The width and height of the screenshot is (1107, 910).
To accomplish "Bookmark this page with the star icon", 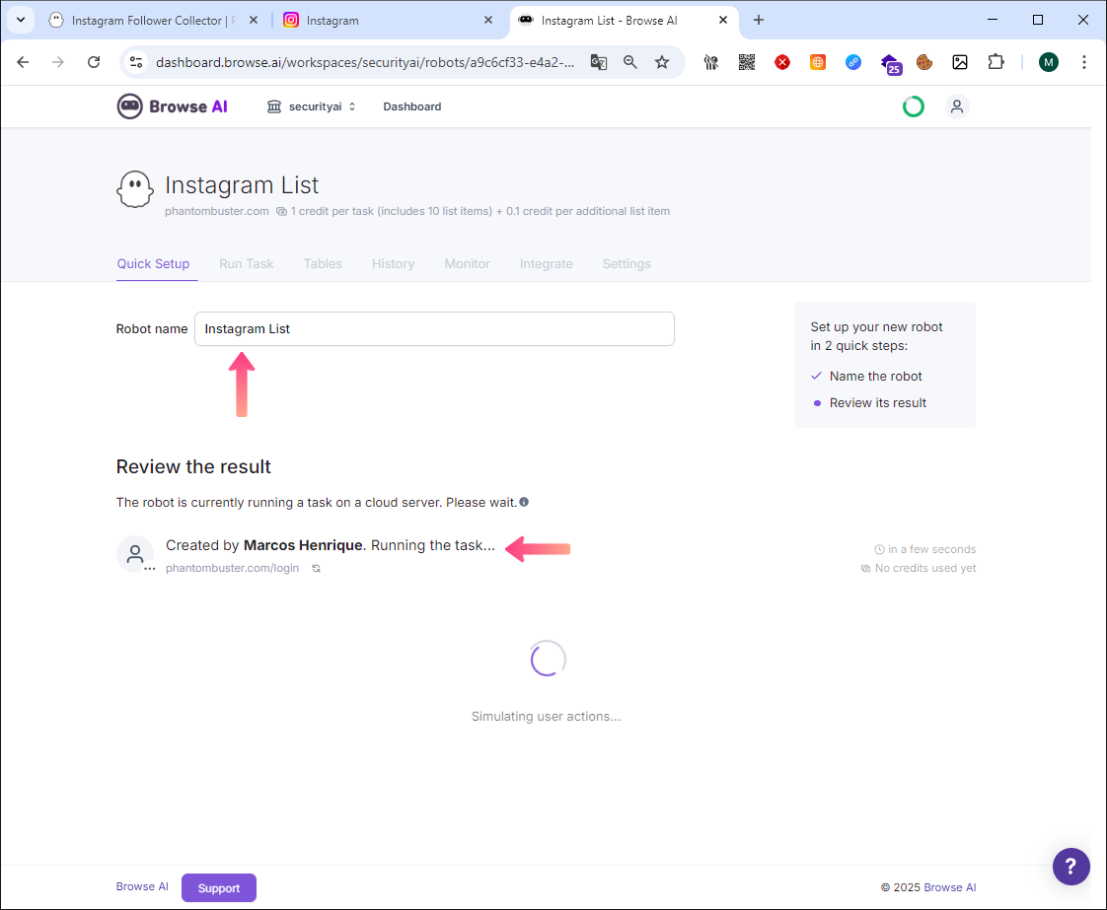I will coord(661,62).
